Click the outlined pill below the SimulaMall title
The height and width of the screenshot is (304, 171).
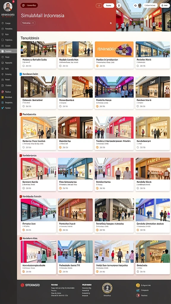(28, 23)
